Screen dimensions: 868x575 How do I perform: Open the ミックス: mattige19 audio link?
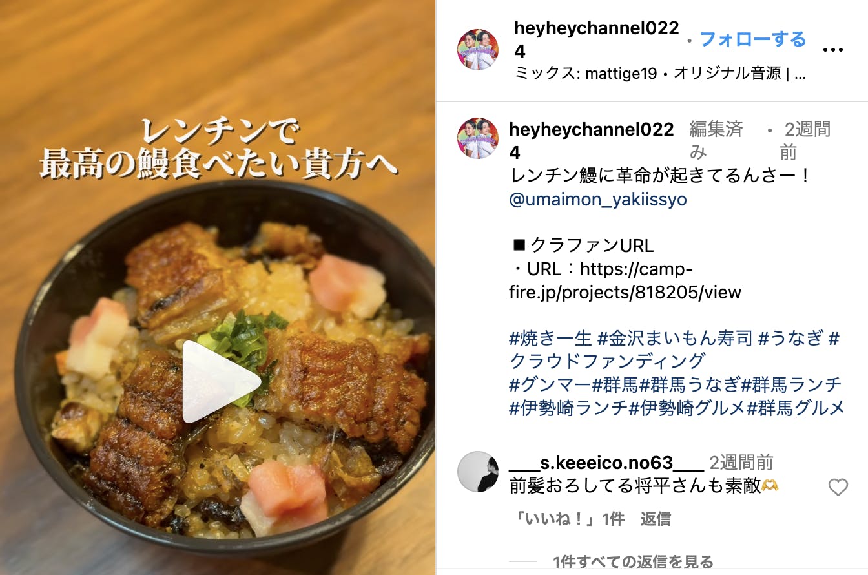pyautogui.click(x=586, y=74)
